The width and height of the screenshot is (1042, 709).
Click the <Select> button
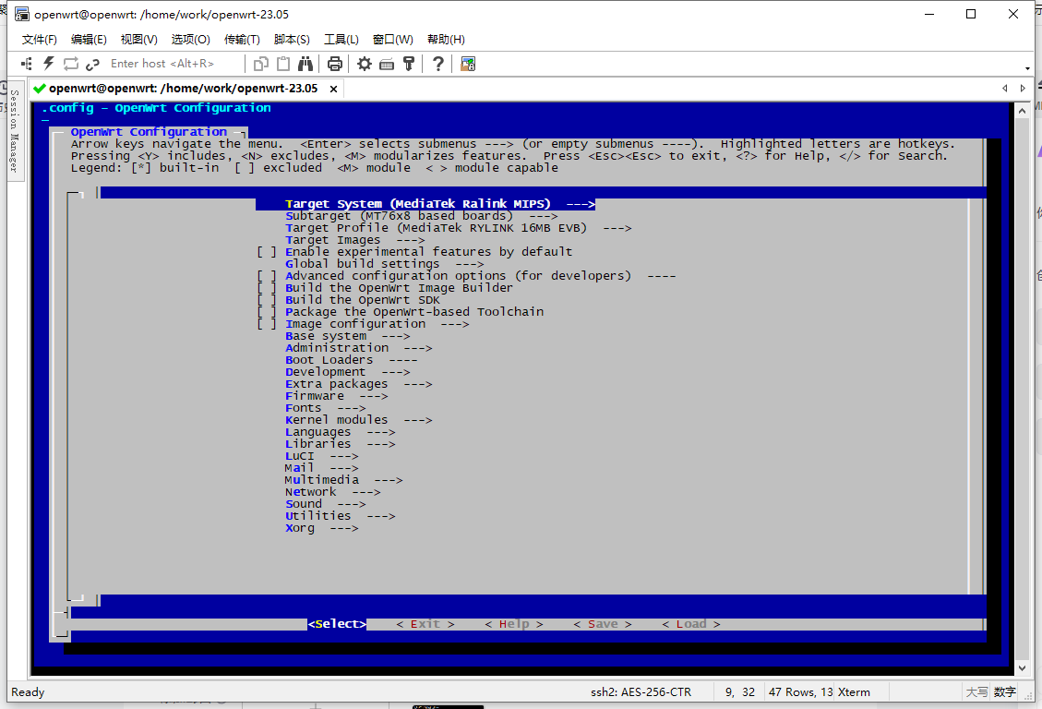pyautogui.click(x=337, y=624)
